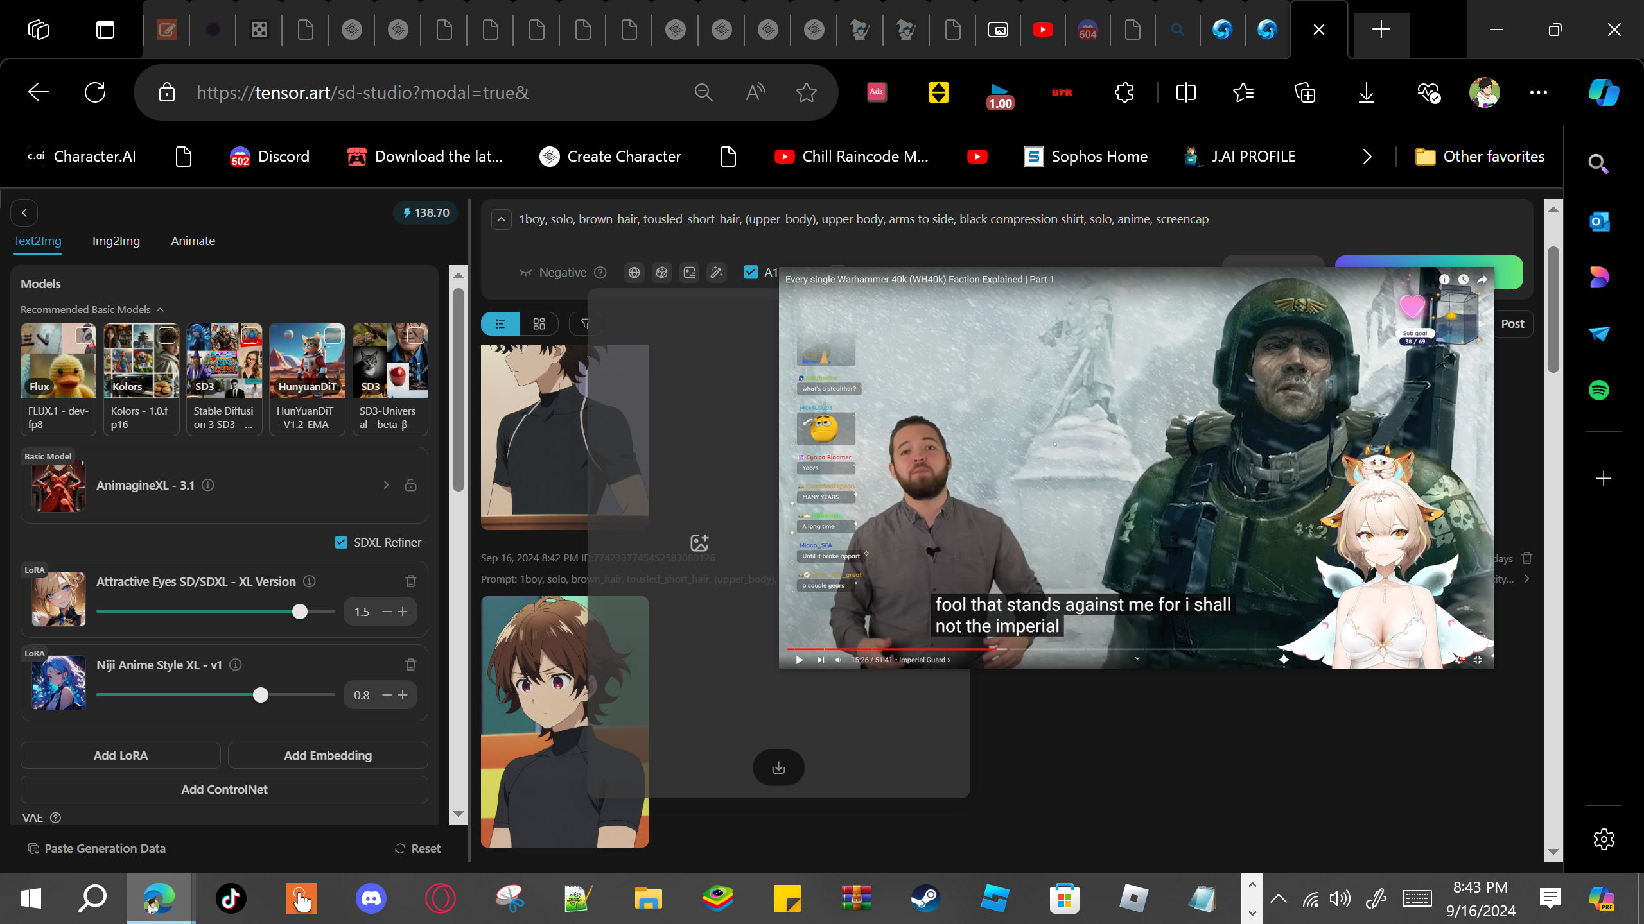Click the Post button

point(1512,323)
